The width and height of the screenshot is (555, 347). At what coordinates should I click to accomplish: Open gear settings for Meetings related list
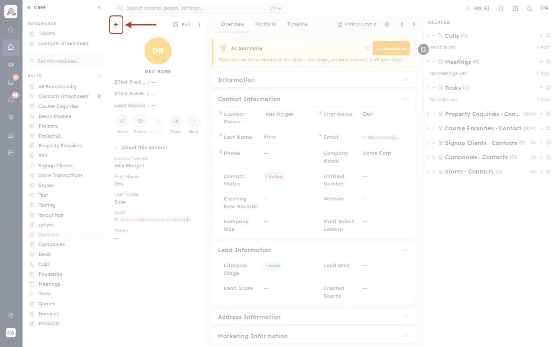click(x=548, y=62)
